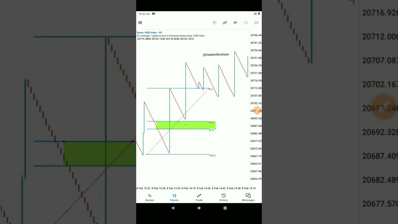Tap the 20697.248 price marker on scale
The image size is (398, 224).
click(x=256, y=111)
